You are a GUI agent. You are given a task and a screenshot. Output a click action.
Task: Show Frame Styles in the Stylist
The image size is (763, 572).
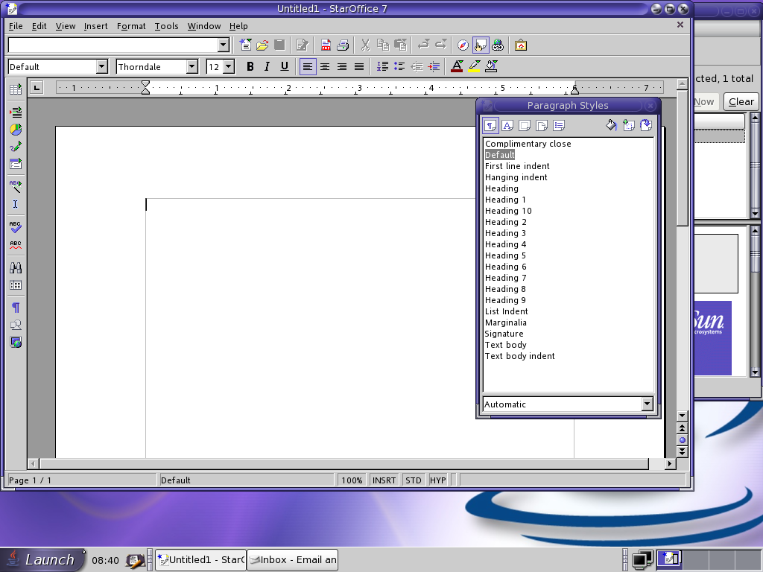(x=525, y=125)
